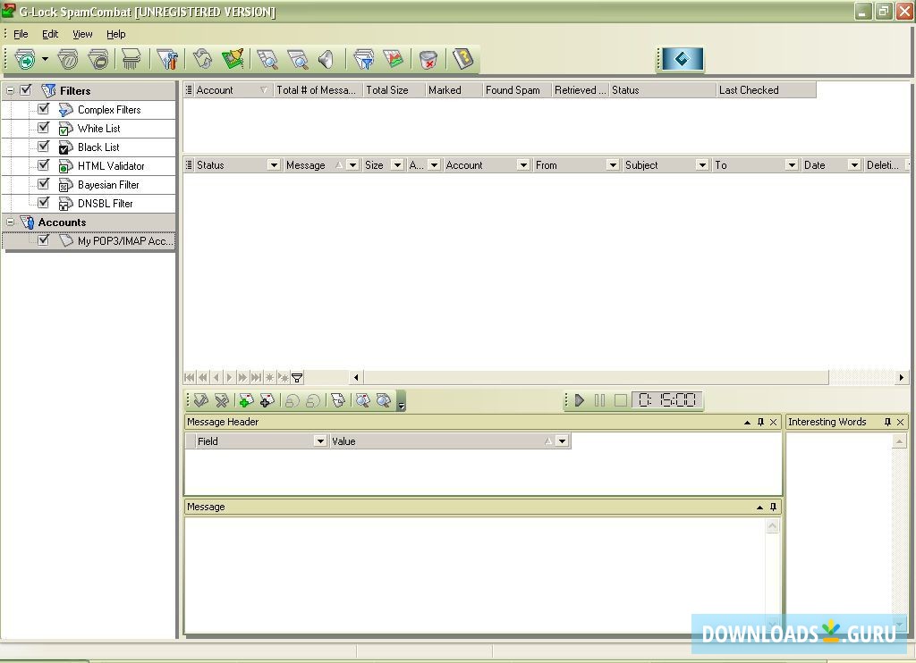Open the statistics chart icon

point(394,60)
